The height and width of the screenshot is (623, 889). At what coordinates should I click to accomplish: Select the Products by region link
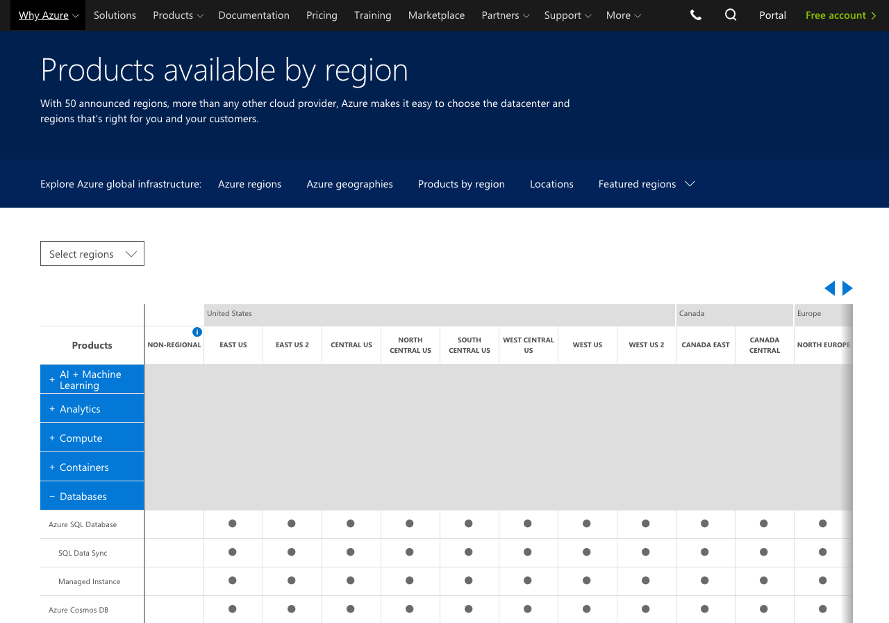(x=461, y=184)
